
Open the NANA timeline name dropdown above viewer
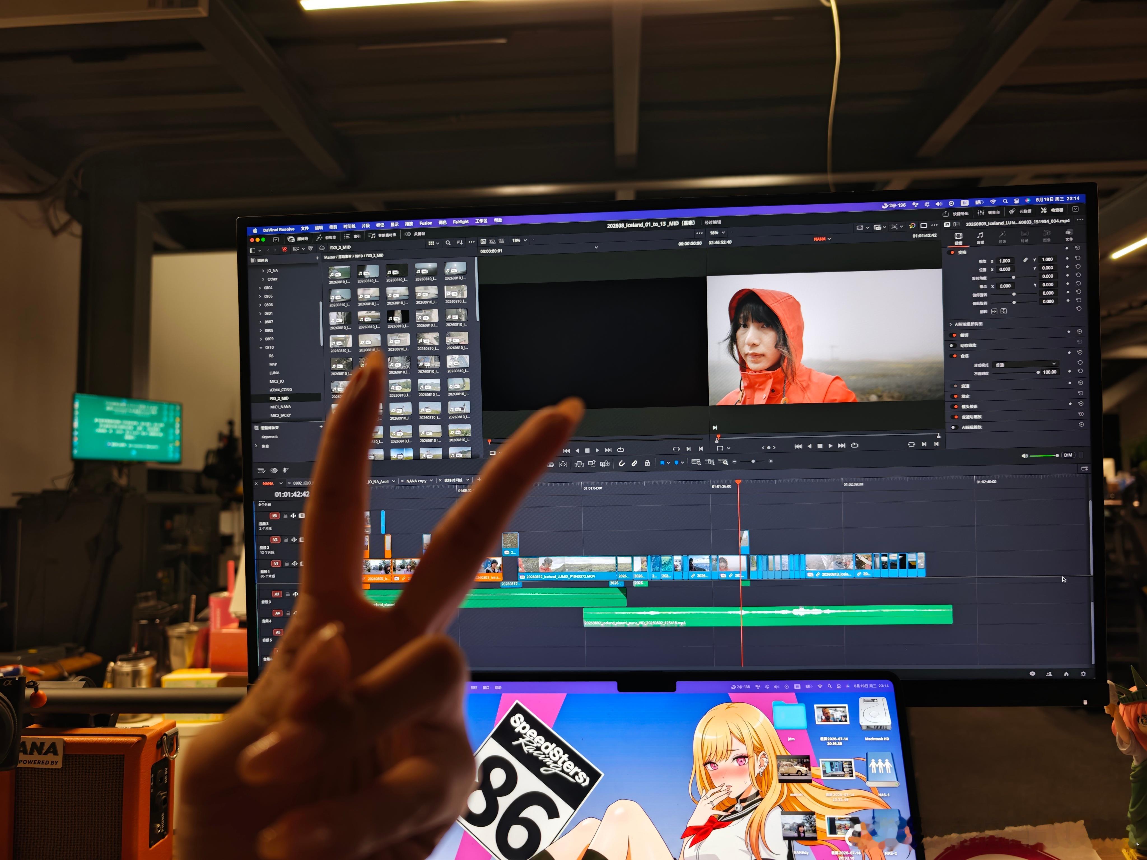(822, 239)
